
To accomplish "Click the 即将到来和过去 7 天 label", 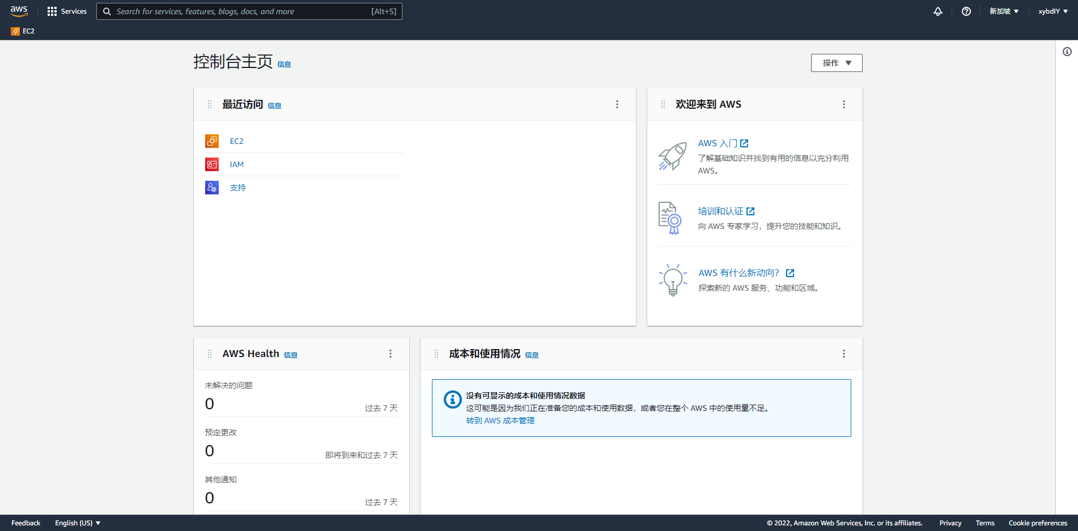I will 362,455.
